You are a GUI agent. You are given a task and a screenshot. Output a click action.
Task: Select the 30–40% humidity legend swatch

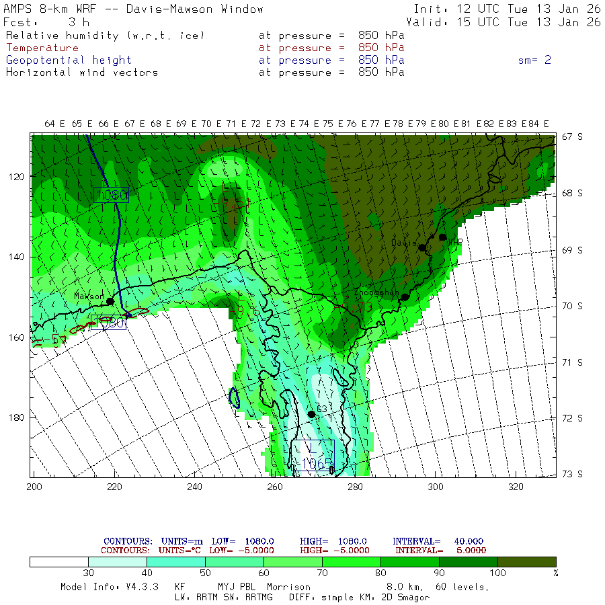pyautogui.click(x=118, y=562)
